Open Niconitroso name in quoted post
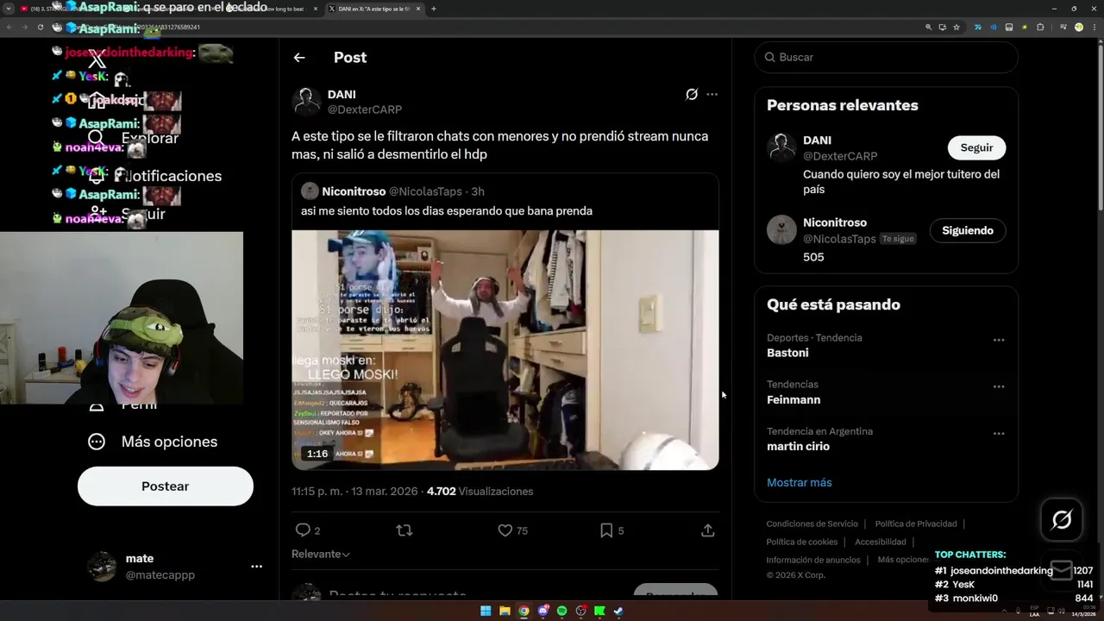 [354, 191]
